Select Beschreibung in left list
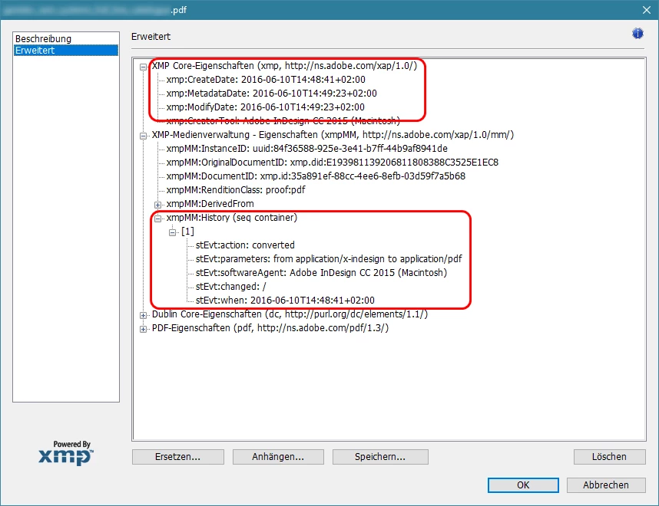This screenshot has width=659, height=506. [x=66, y=38]
